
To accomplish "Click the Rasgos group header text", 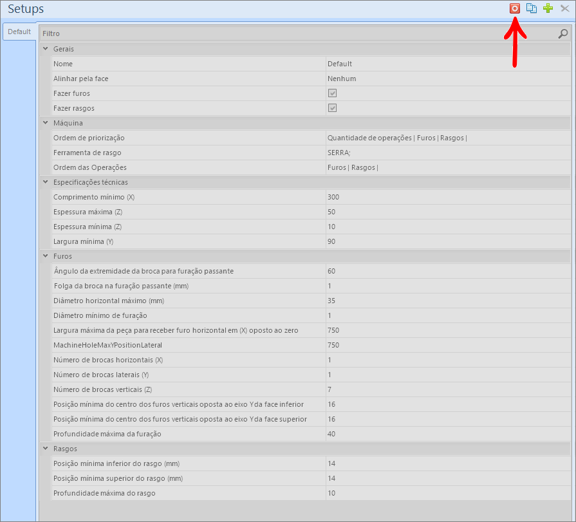I will (65, 449).
